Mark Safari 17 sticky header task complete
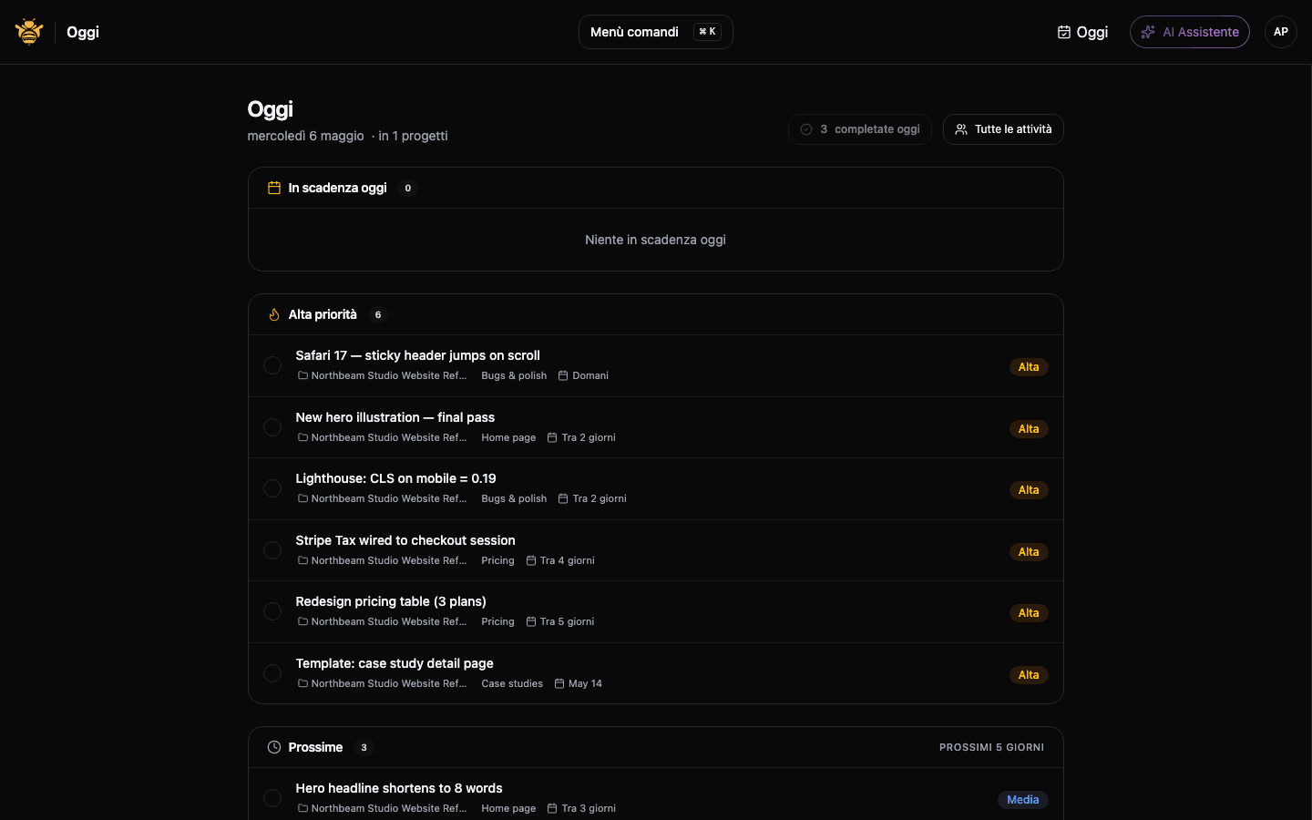The image size is (1312, 820). [x=272, y=365]
